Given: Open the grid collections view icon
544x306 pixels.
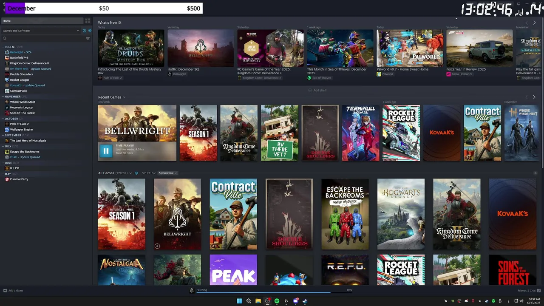Looking at the screenshot, I should (x=88, y=21).
